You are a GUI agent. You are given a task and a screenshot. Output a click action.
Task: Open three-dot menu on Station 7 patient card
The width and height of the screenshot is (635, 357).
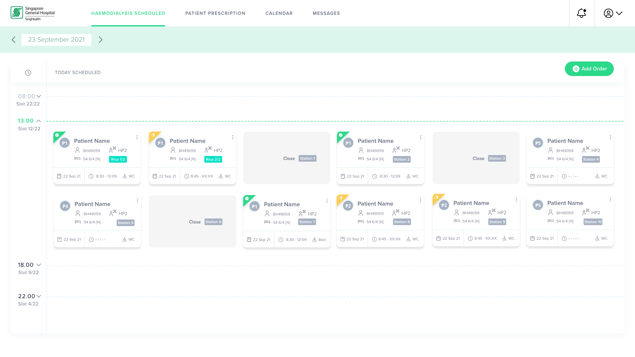coord(327,201)
